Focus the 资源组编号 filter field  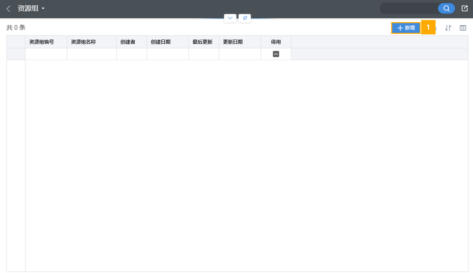click(46, 54)
